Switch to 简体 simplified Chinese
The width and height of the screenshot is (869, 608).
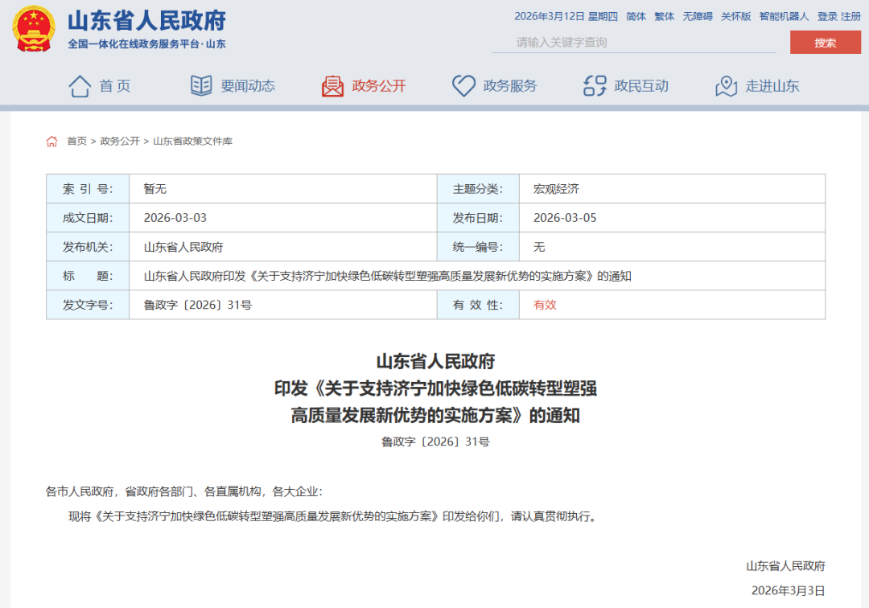636,16
